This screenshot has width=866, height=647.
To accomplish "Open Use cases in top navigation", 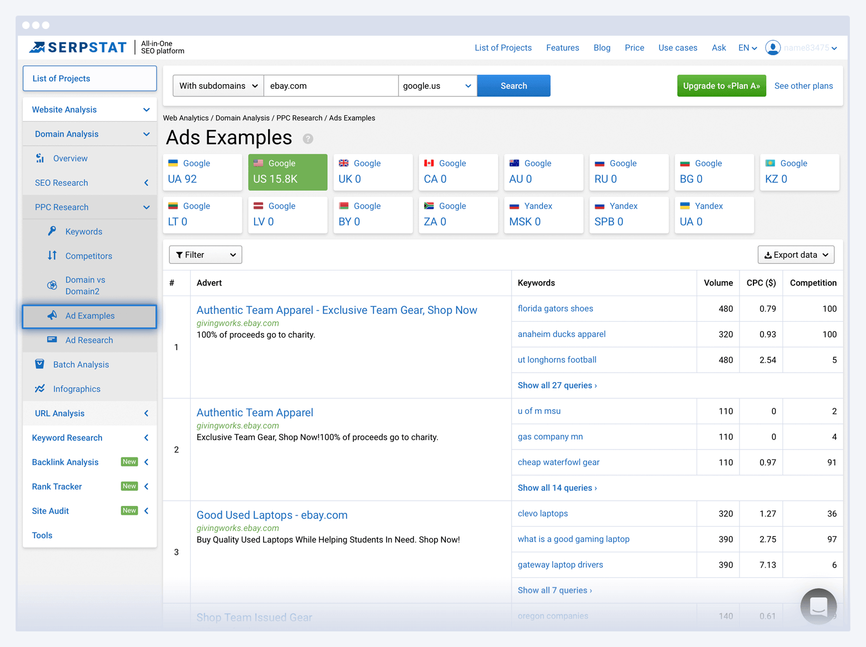I will coord(678,48).
